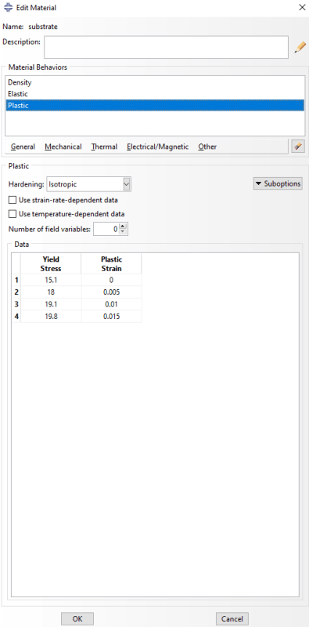The image size is (309, 627).
Task: Select the Elastic behavior
Action: point(155,93)
